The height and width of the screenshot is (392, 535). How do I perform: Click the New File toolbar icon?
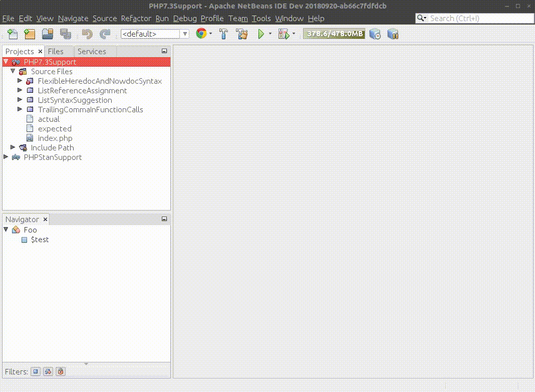point(13,34)
